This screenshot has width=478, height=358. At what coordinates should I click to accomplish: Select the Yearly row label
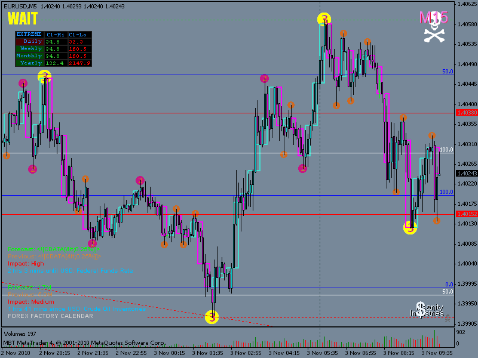tap(29, 63)
